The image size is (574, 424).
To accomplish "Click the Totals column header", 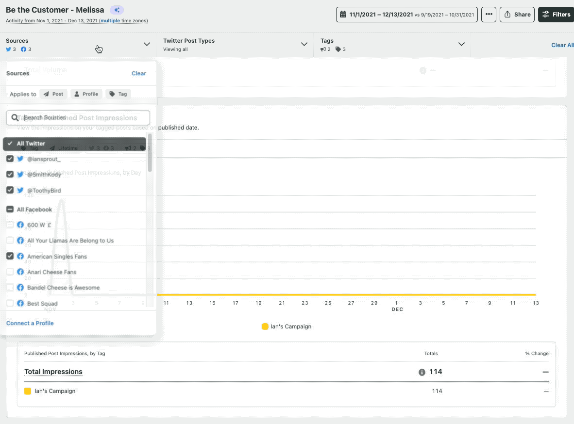I will (x=431, y=353).
